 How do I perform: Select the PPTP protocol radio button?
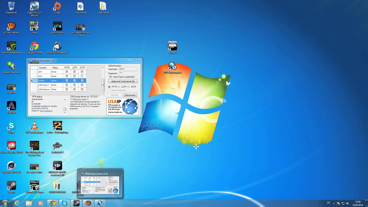[109, 87]
